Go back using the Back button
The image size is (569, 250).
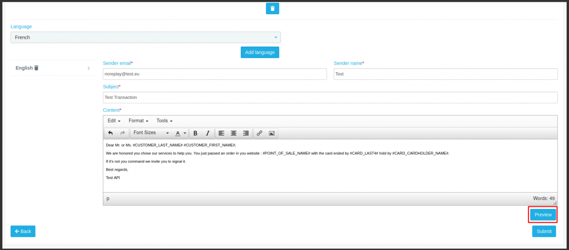[x=23, y=231]
